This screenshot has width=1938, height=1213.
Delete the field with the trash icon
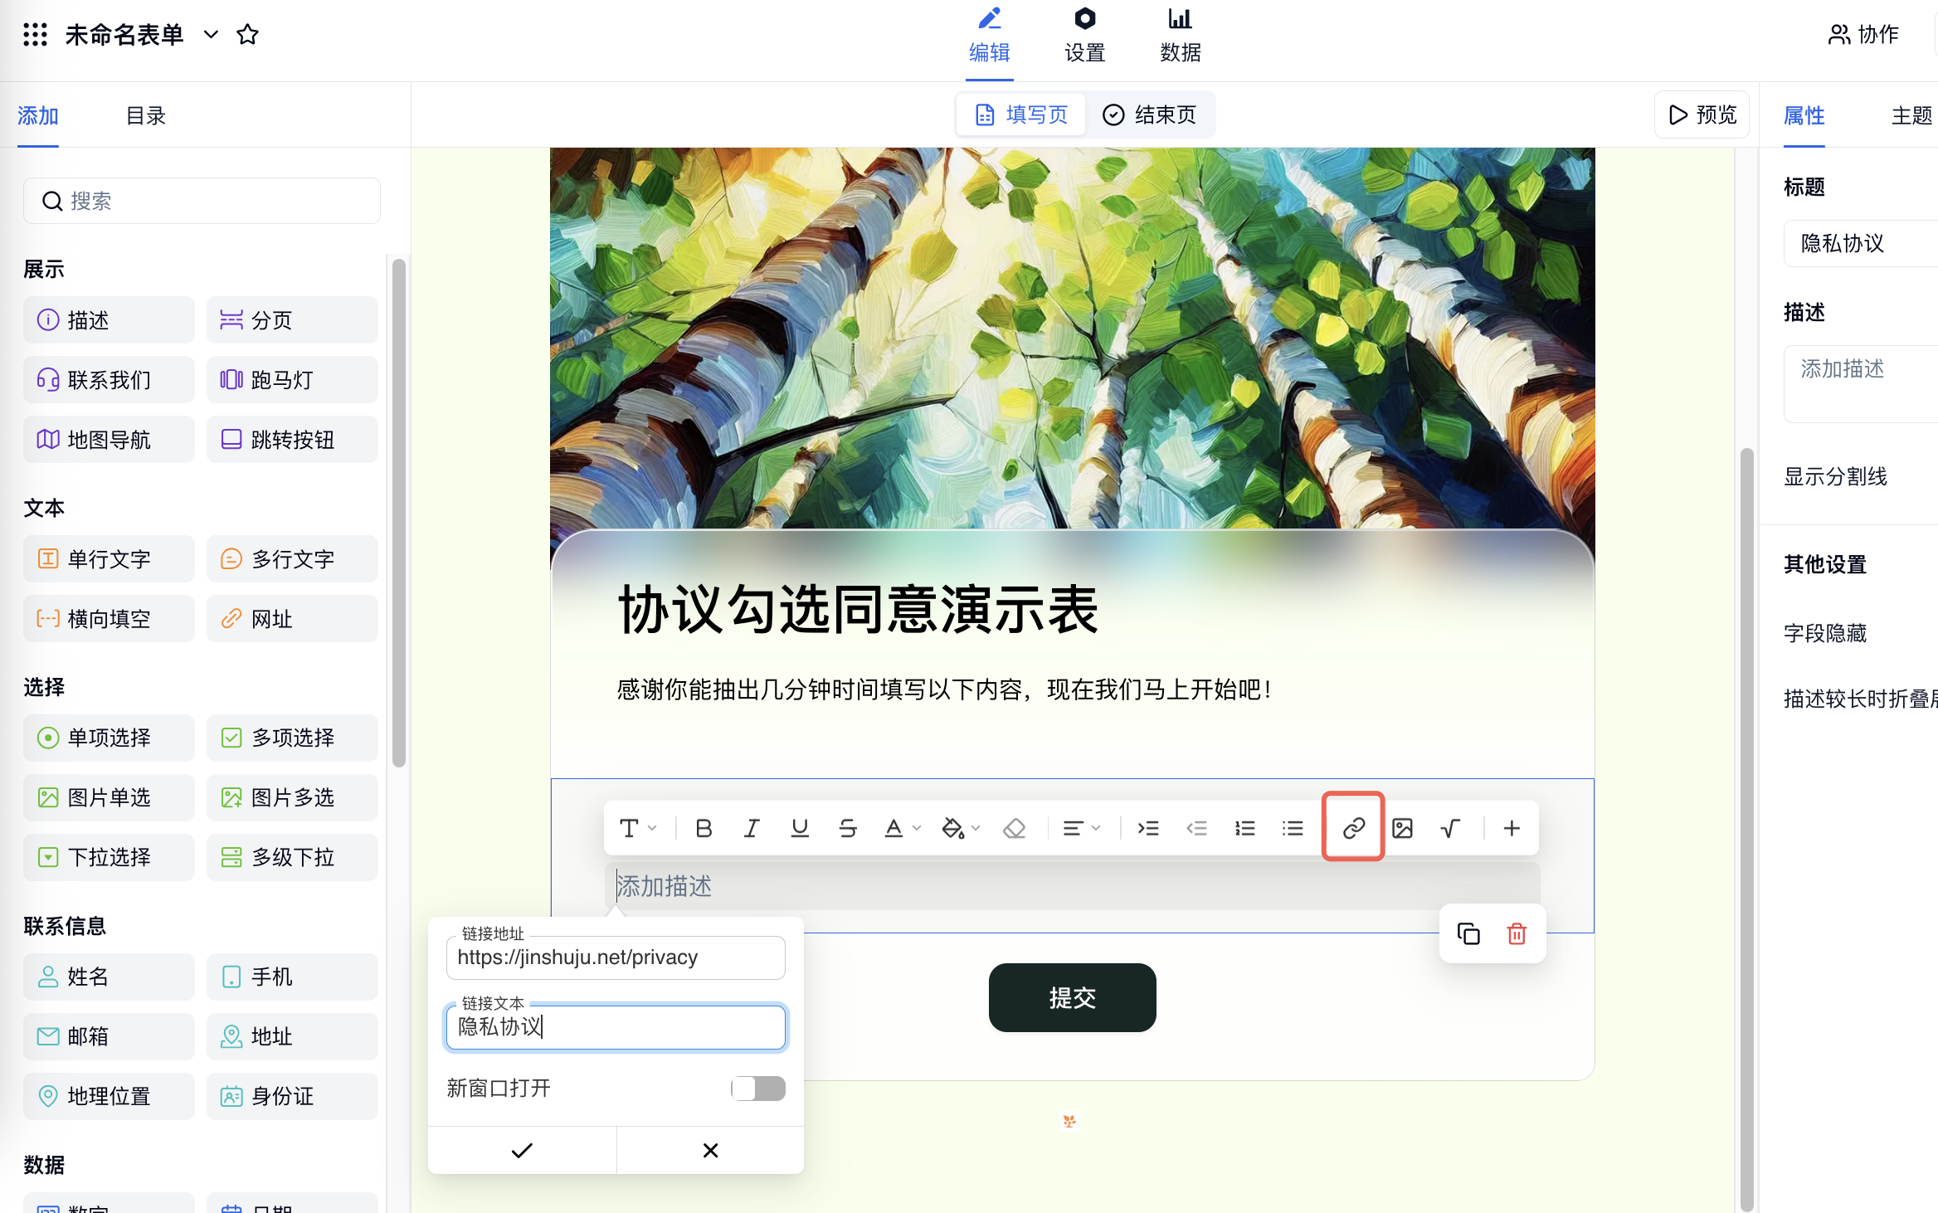coord(1517,933)
